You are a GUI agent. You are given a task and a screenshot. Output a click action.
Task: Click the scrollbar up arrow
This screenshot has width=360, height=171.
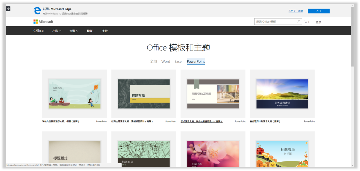tap(352, 5)
